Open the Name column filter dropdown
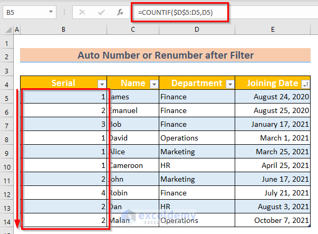This screenshot has width=318, height=234. [153, 84]
